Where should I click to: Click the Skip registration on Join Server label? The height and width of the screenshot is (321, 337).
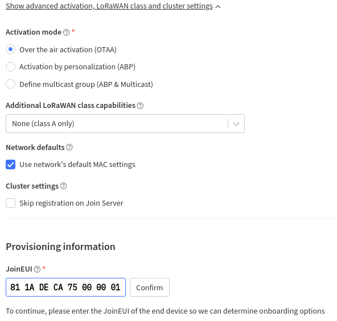71,203
